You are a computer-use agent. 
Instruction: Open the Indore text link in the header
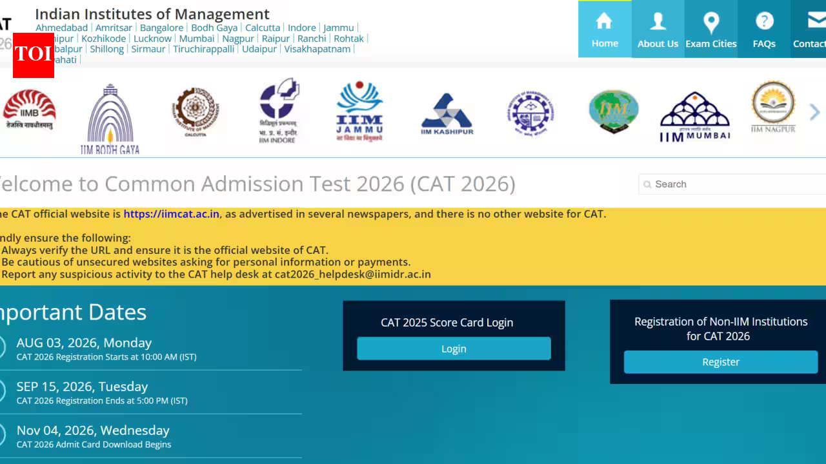coord(302,28)
